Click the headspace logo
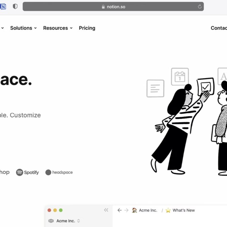 pyautogui.click(x=59, y=172)
